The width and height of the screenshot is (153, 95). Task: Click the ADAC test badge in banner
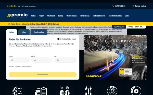point(125,72)
